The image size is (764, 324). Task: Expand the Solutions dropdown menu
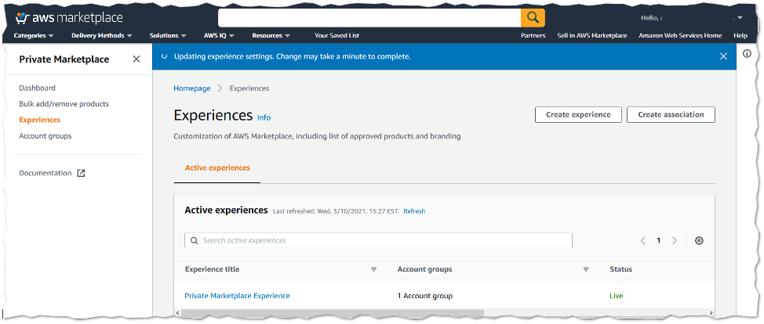point(168,35)
